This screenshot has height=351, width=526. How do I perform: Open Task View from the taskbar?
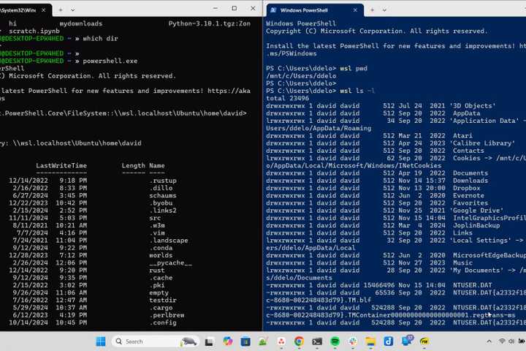pyautogui.click(x=209, y=341)
